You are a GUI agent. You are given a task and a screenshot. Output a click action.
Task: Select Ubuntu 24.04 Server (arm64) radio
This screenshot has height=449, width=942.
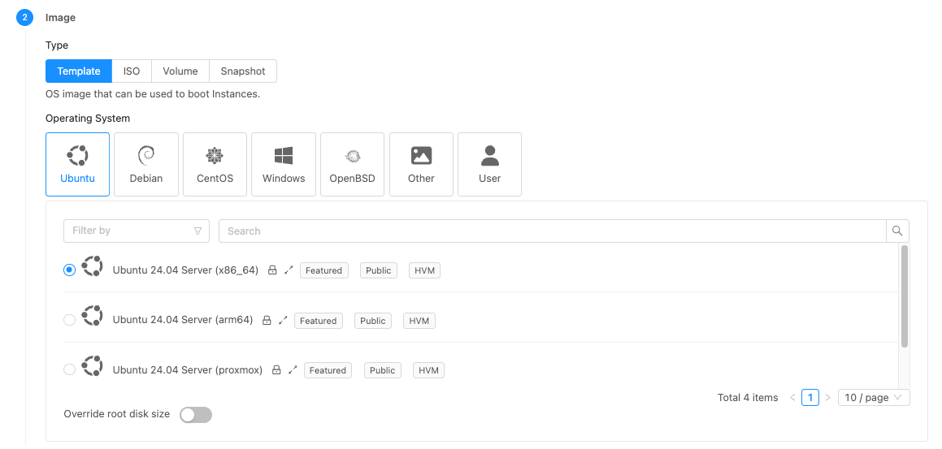click(70, 321)
